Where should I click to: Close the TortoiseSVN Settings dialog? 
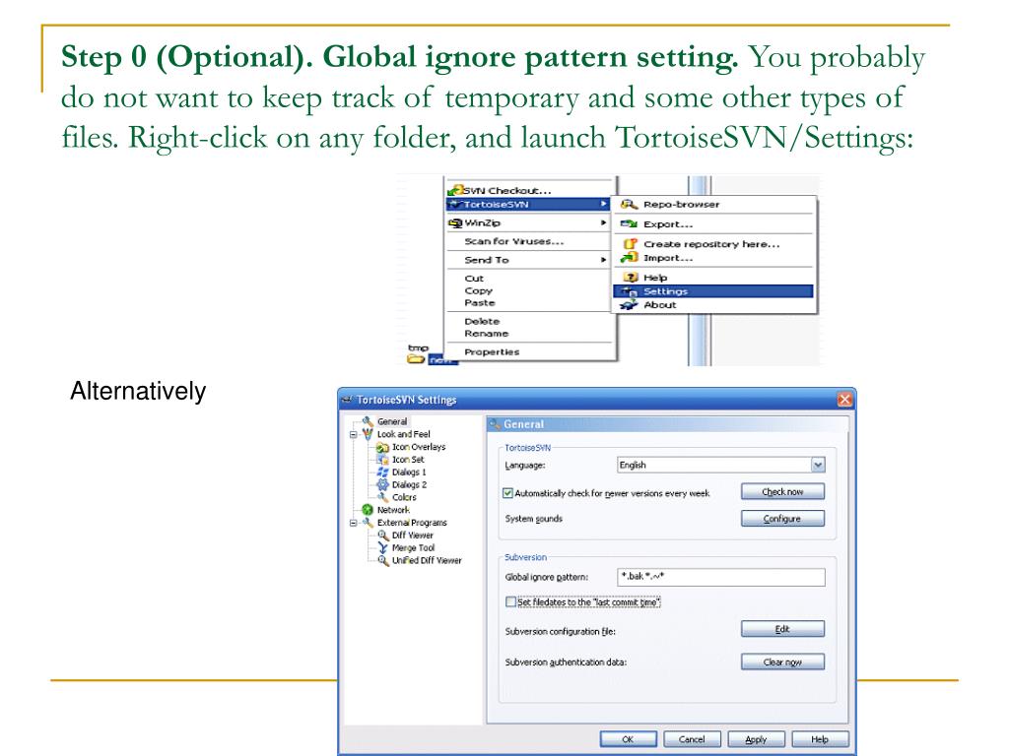(844, 400)
